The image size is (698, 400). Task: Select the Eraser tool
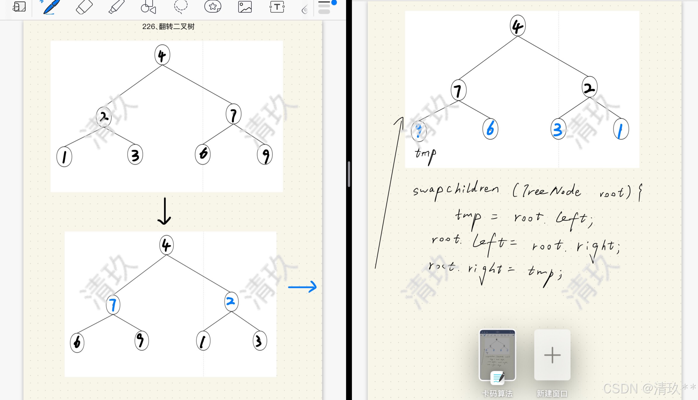tap(84, 7)
